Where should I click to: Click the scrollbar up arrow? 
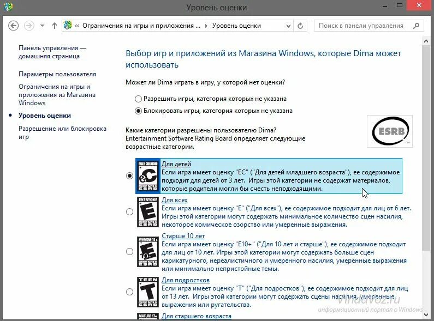click(x=426, y=41)
